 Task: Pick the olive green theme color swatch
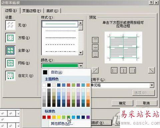73,85
